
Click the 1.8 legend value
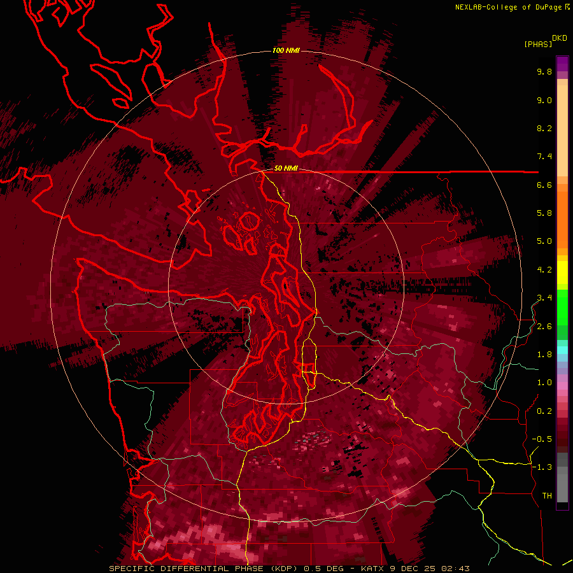point(544,355)
